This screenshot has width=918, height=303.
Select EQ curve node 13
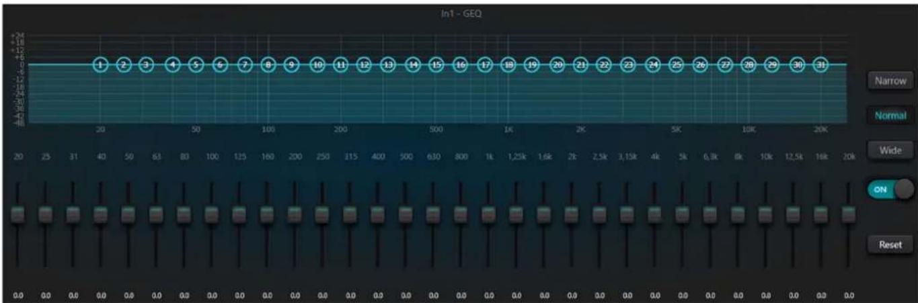click(x=388, y=65)
